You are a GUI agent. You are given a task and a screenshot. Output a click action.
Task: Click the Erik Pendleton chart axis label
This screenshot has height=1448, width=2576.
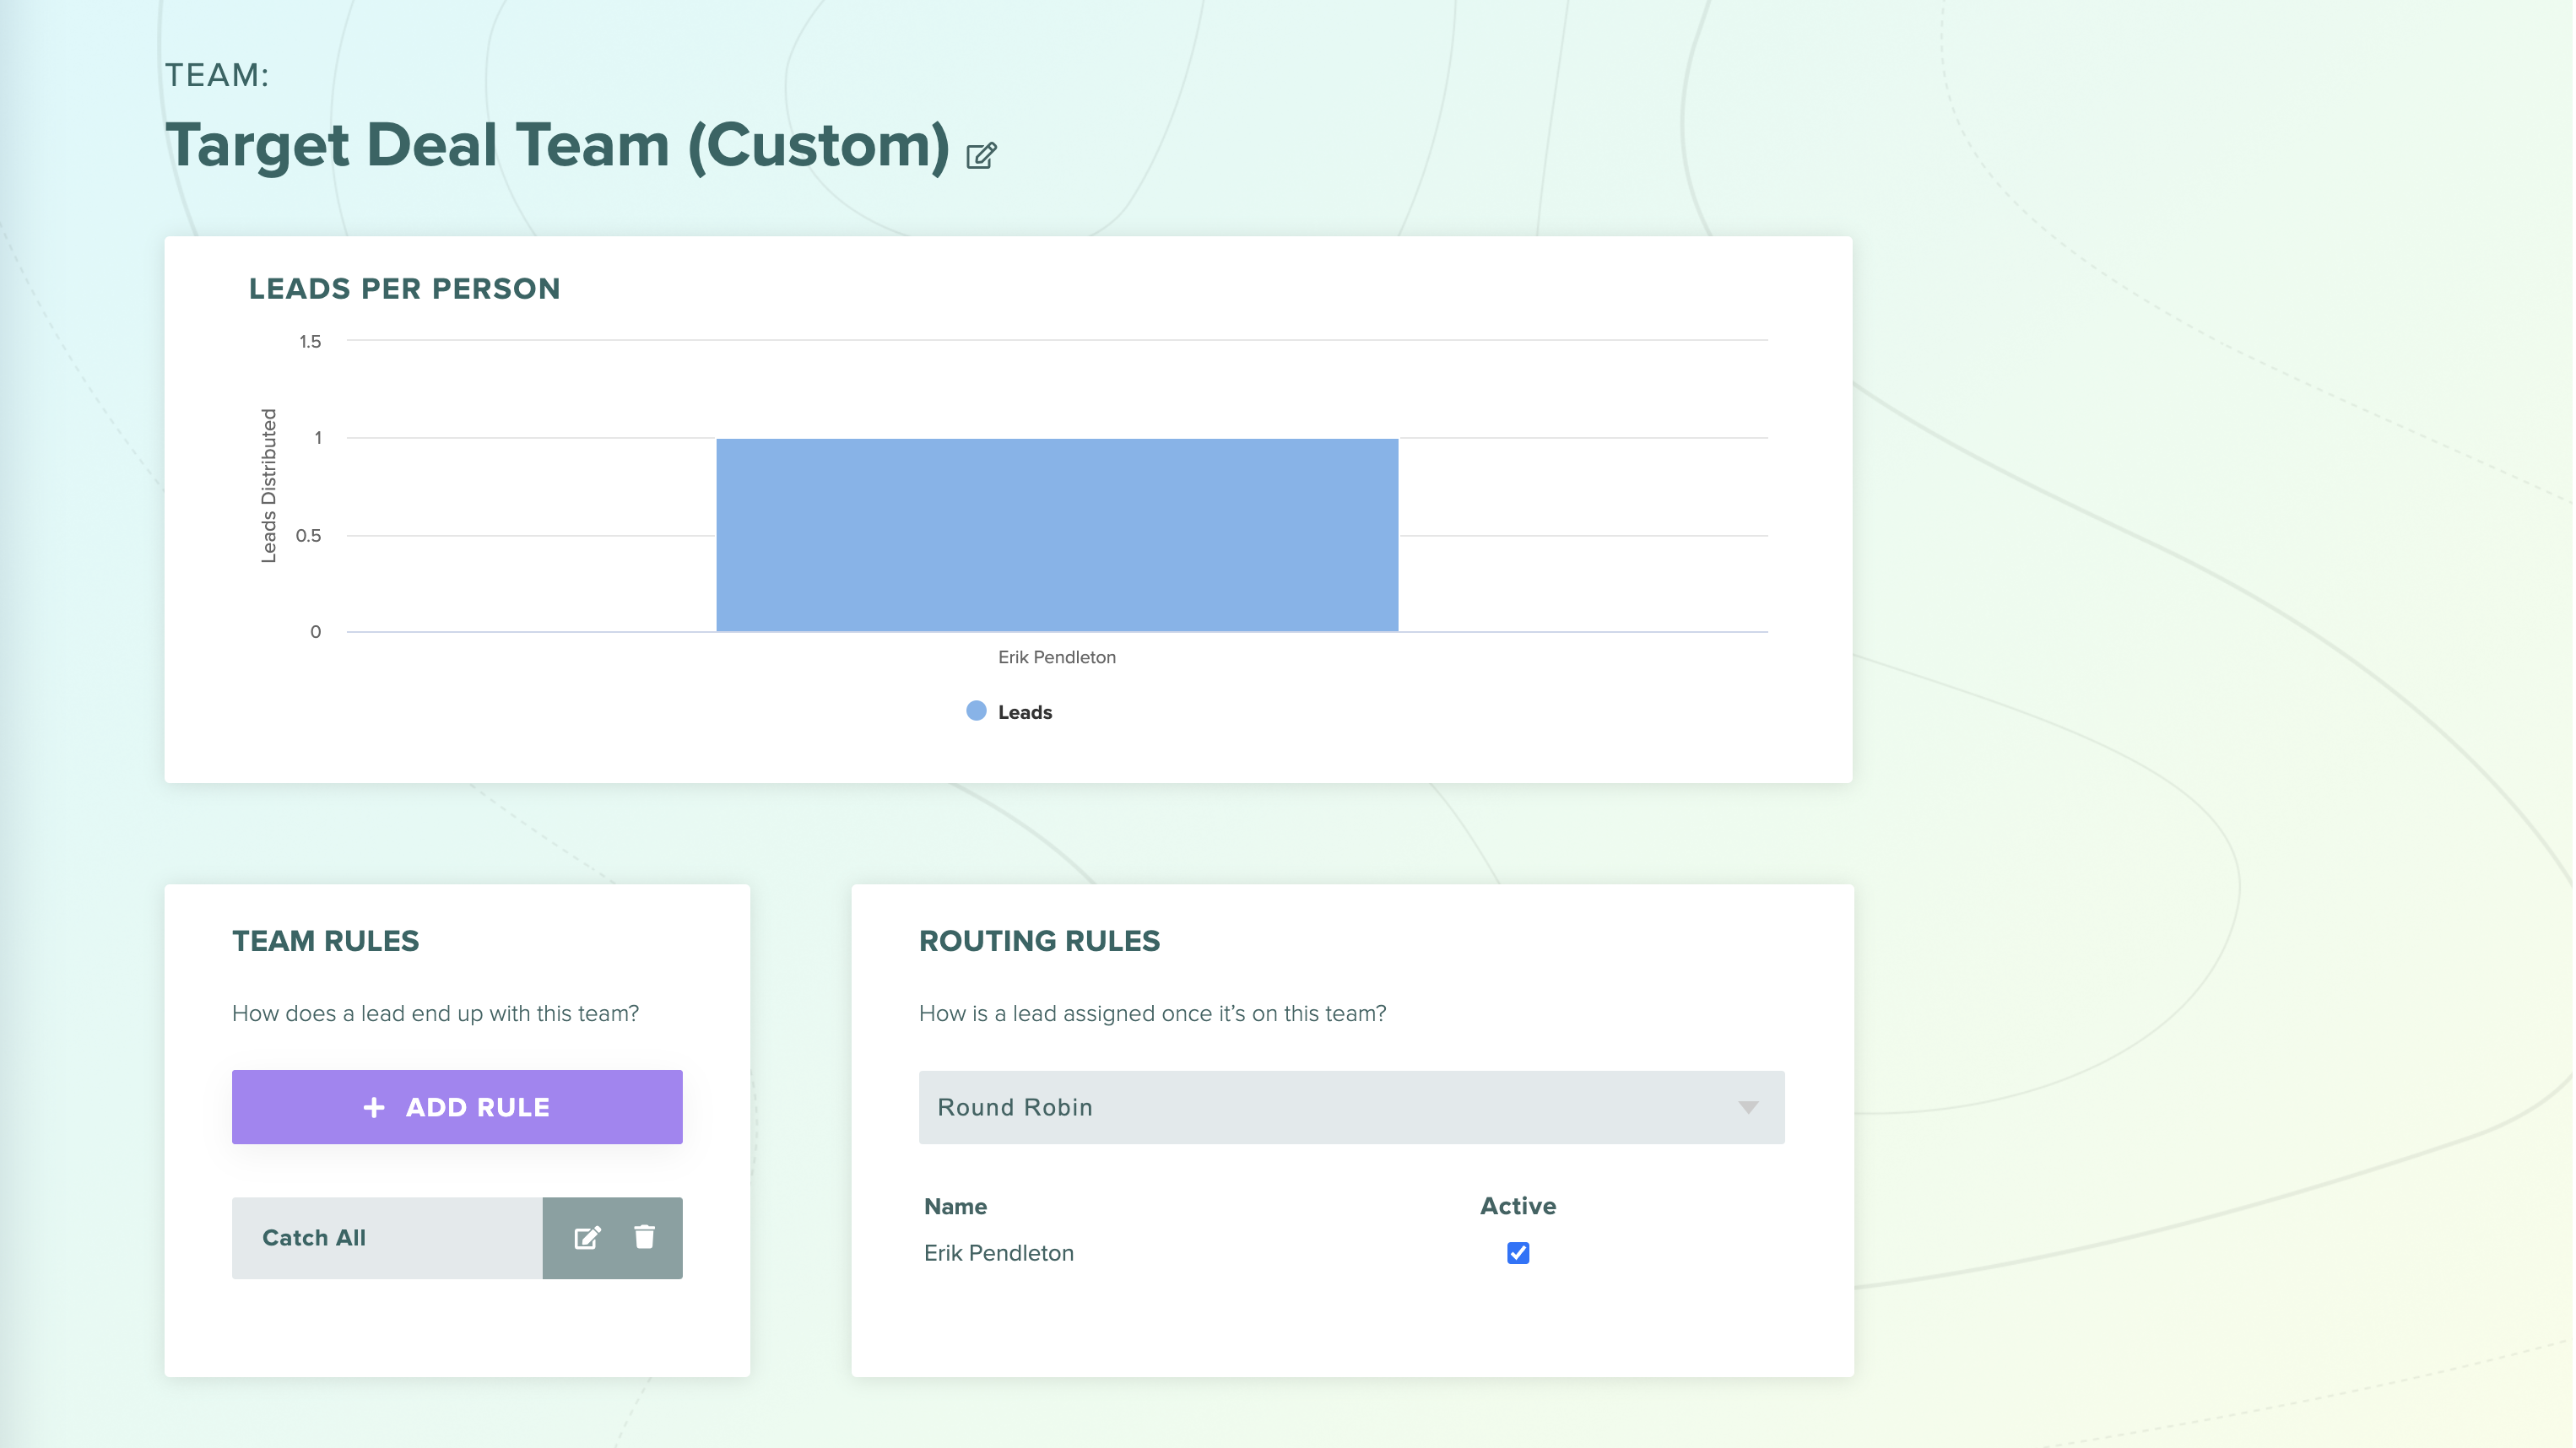click(x=1056, y=657)
